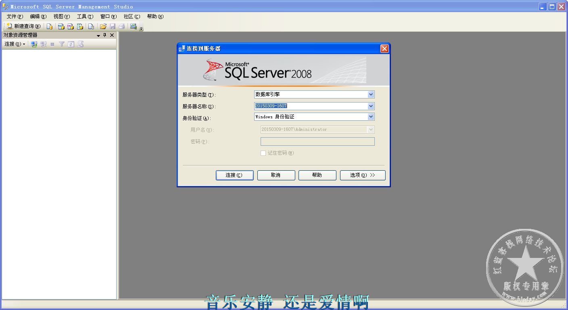This screenshot has width=568, height=310.
Task: Click the 对象资源管理器 panel title
Action: pos(20,35)
